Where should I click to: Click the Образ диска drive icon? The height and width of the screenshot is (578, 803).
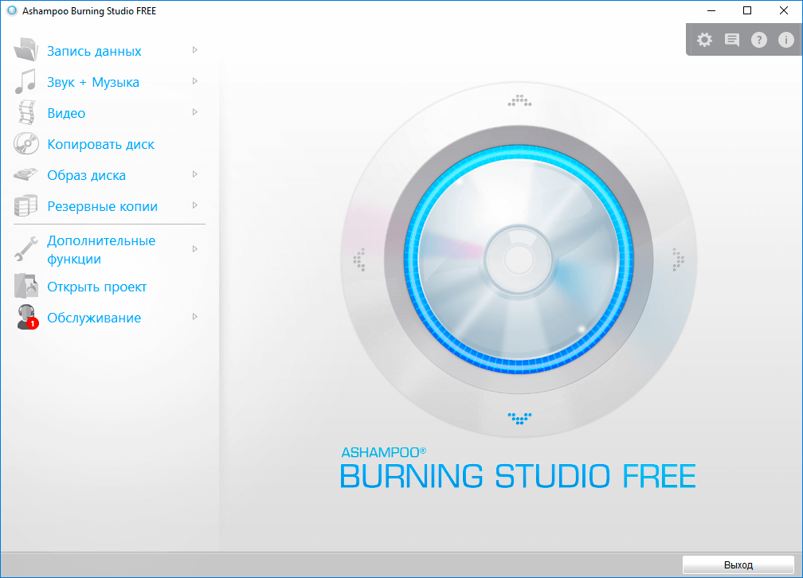[26, 175]
